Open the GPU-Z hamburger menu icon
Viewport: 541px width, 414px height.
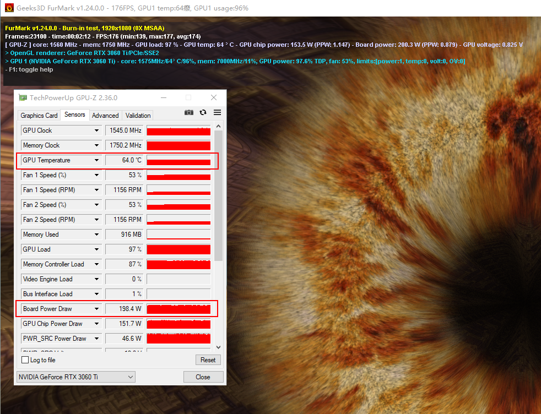coord(218,112)
